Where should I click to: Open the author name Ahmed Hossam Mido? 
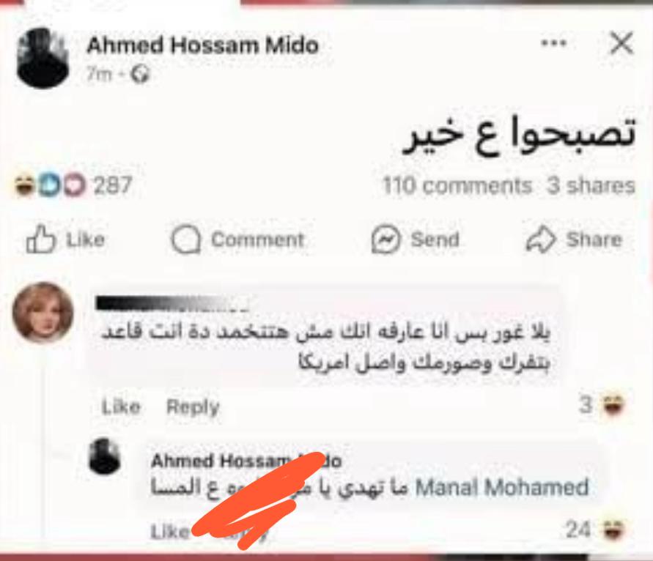click(x=202, y=45)
